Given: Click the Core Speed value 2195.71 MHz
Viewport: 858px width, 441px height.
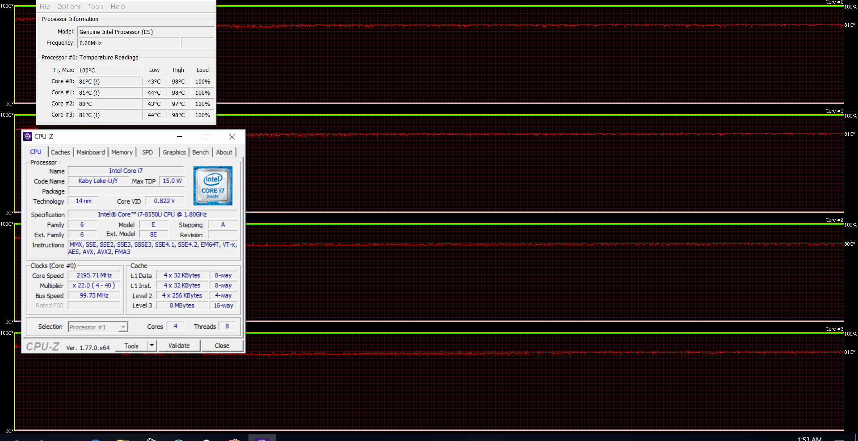Looking at the screenshot, I should tap(94, 275).
